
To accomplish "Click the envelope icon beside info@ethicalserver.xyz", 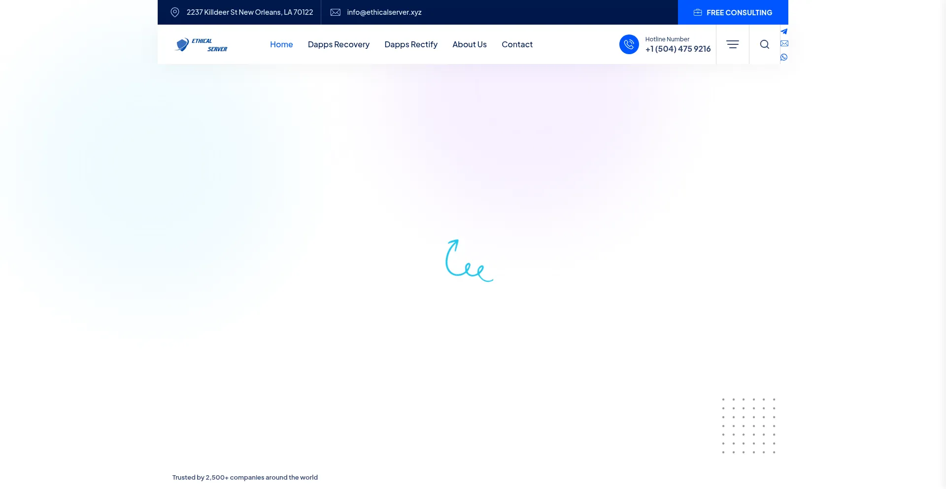I will (x=336, y=12).
